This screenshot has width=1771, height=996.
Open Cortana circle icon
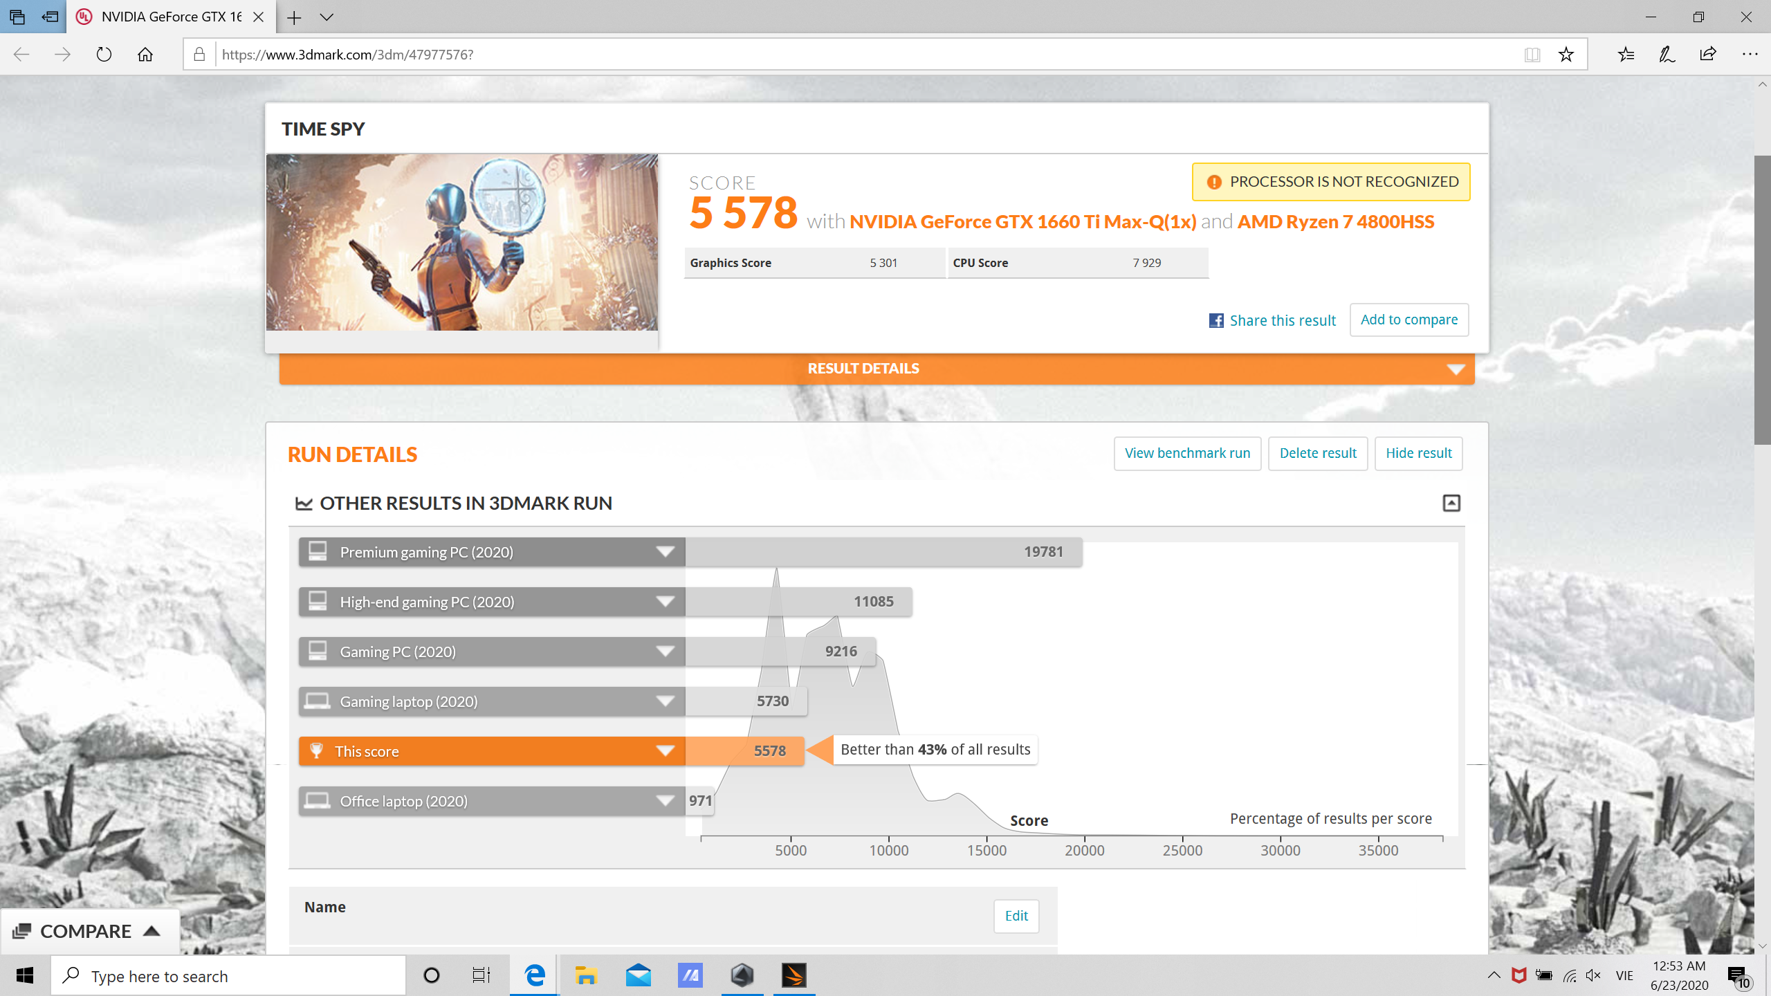431,975
